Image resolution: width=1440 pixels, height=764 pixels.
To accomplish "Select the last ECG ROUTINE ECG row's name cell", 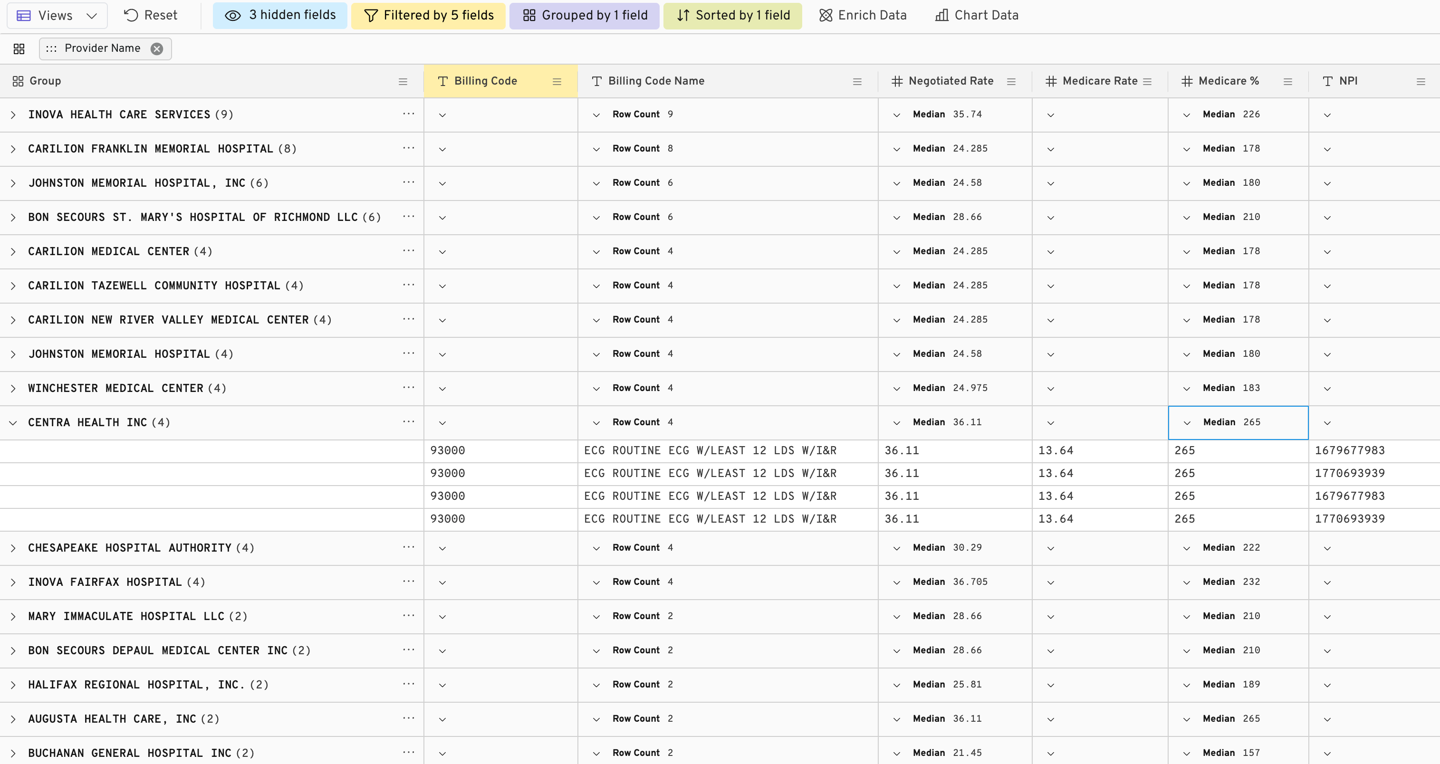I will (728, 519).
